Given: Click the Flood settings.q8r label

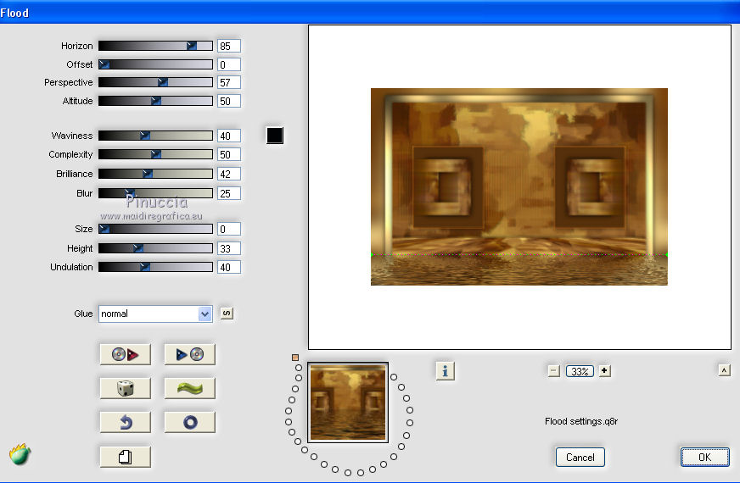Looking at the screenshot, I should coord(581,421).
